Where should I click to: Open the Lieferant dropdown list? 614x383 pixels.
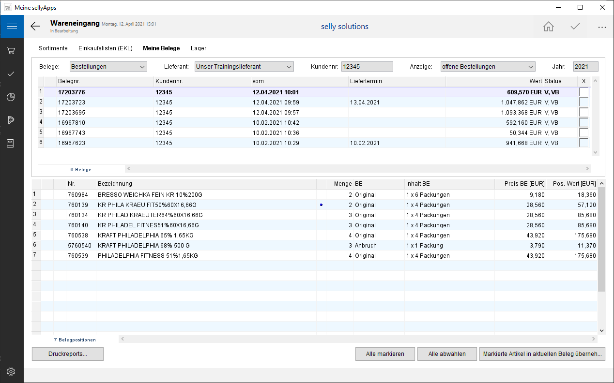click(244, 67)
